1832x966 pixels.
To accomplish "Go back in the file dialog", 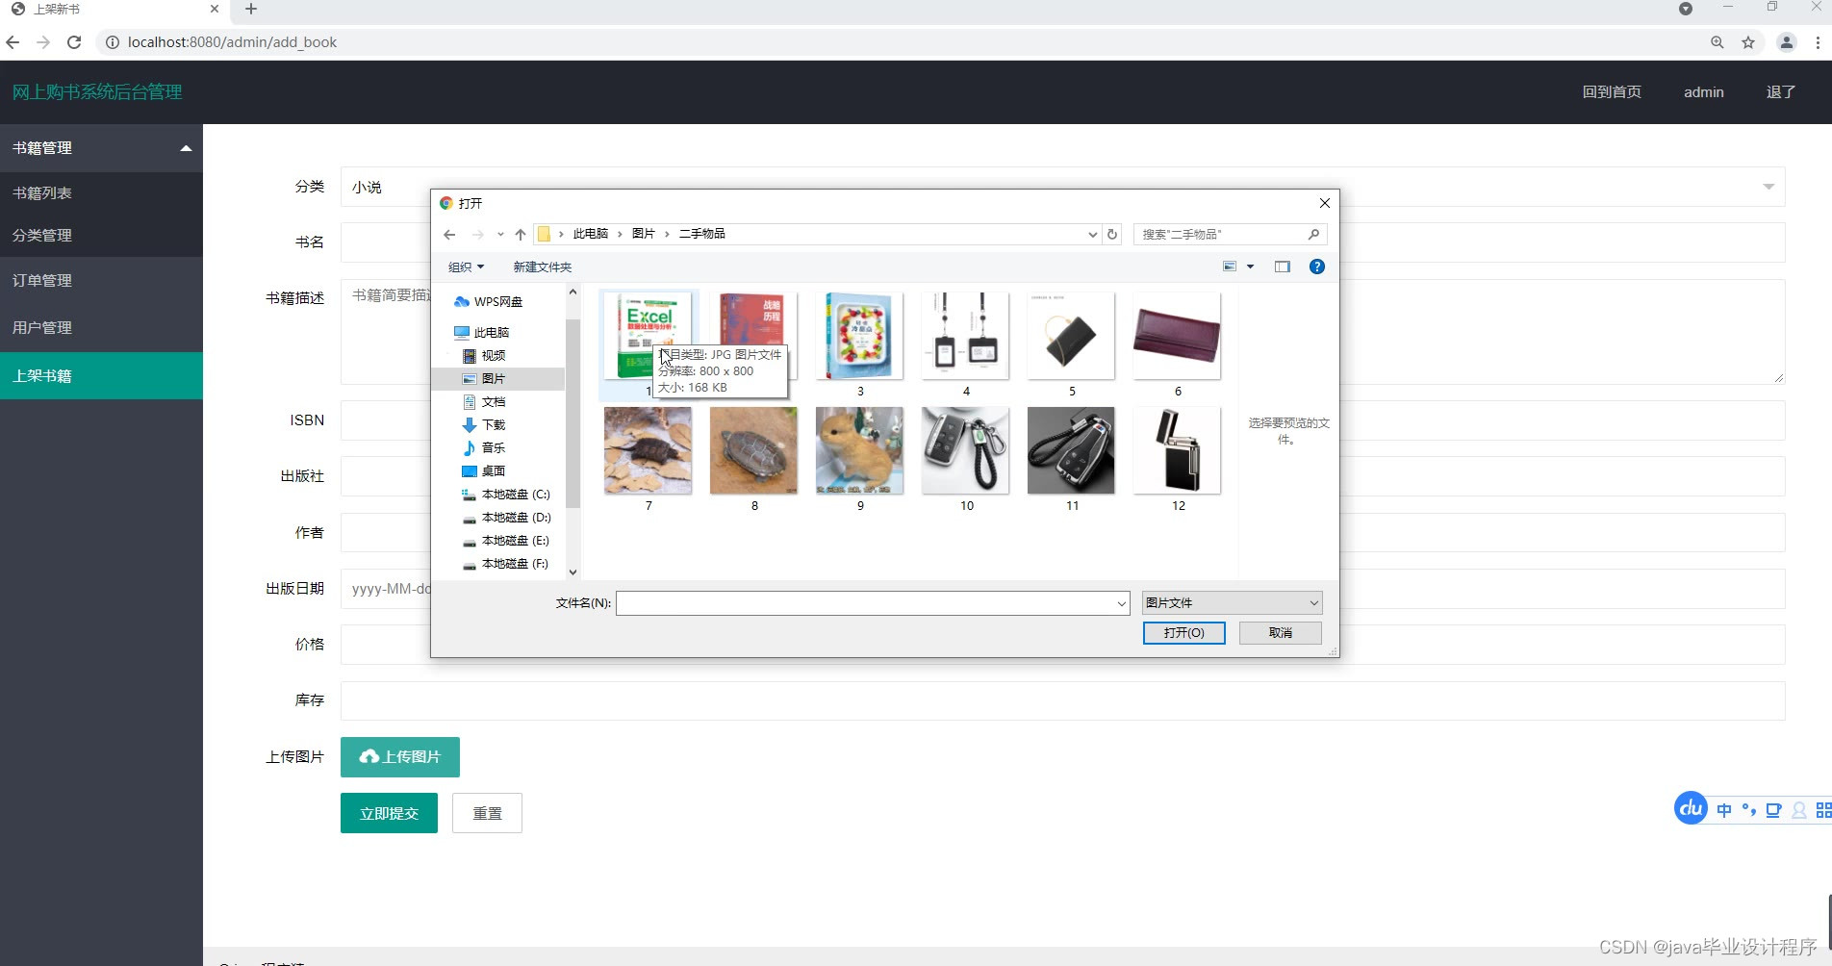I will click(x=449, y=234).
